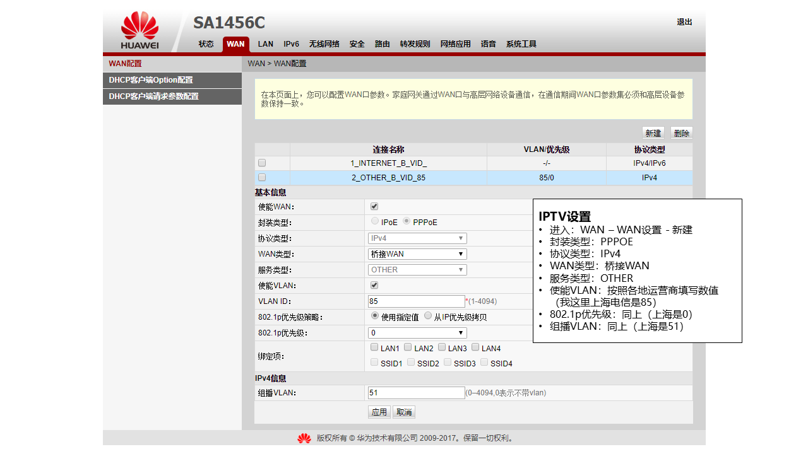The image size is (808, 454).
Task: Expand the 协议类型 IPv4 dropdown
Action: (417, 238)
